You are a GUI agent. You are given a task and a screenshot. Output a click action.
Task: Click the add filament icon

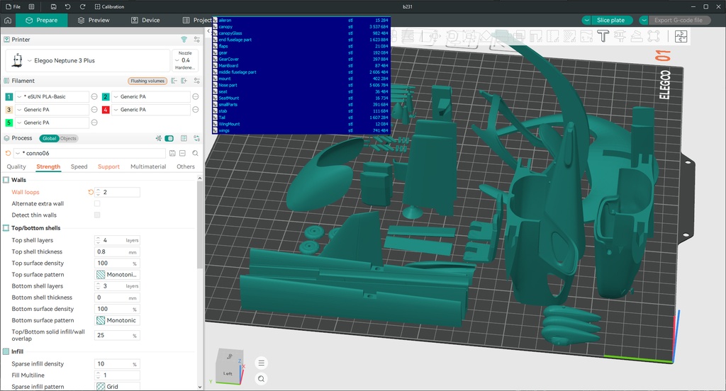pos(184,81)
